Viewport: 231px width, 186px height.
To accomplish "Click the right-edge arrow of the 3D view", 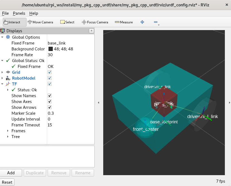I will click(x=229, y=103).
